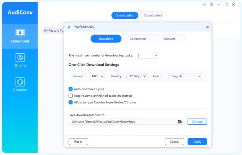Open the Download section in sidebar
This screenshot has height=155, width=242.
tap(20, 36)
